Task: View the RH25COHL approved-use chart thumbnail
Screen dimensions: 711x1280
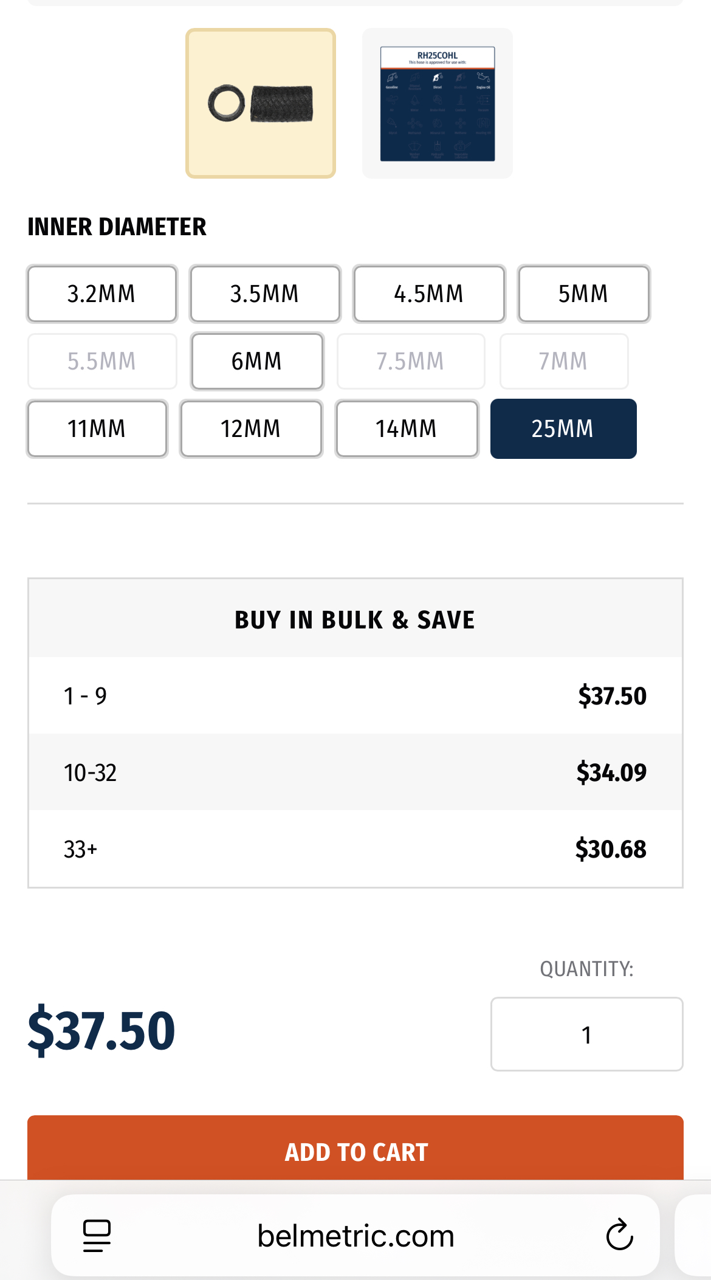Action: point(438,103)
